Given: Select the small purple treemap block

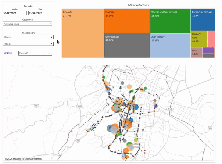Looking at the screenshot, I should [208, 50].
